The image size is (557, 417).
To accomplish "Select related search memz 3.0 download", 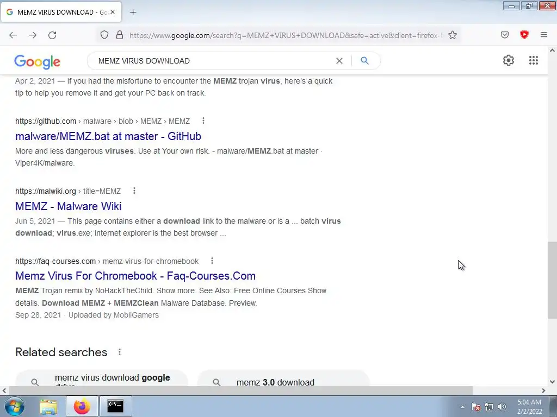I will 283,378.
